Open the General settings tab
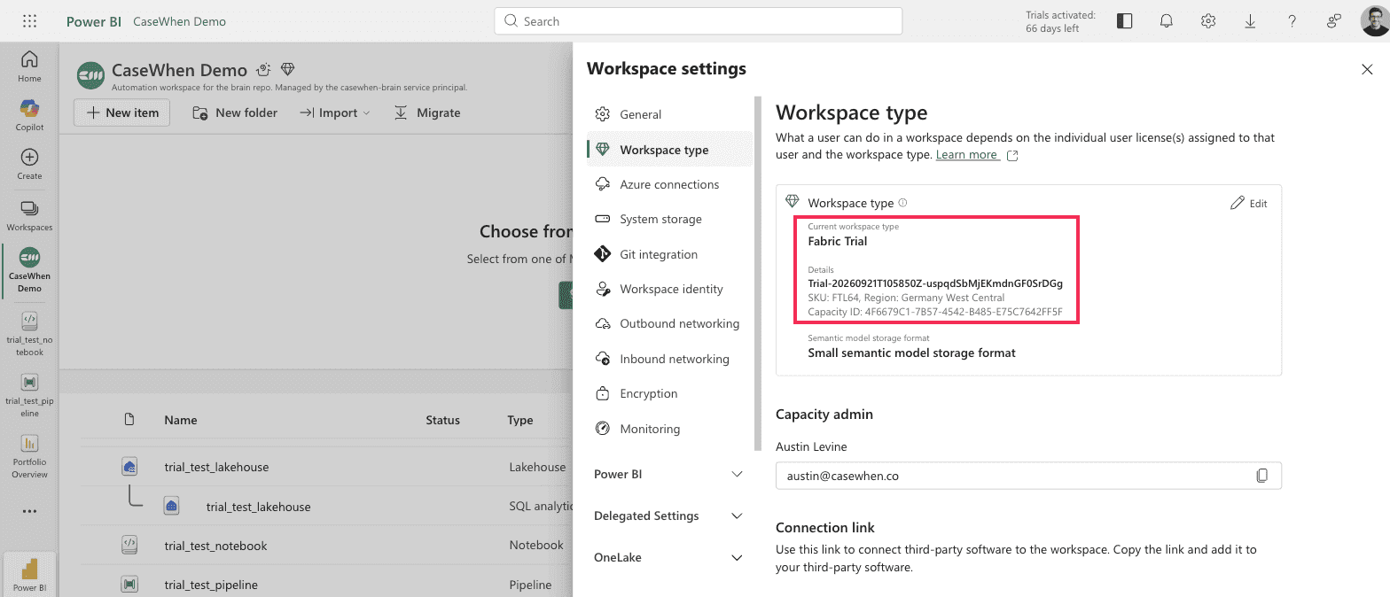1390x597 pixels. tap(669, 114)
